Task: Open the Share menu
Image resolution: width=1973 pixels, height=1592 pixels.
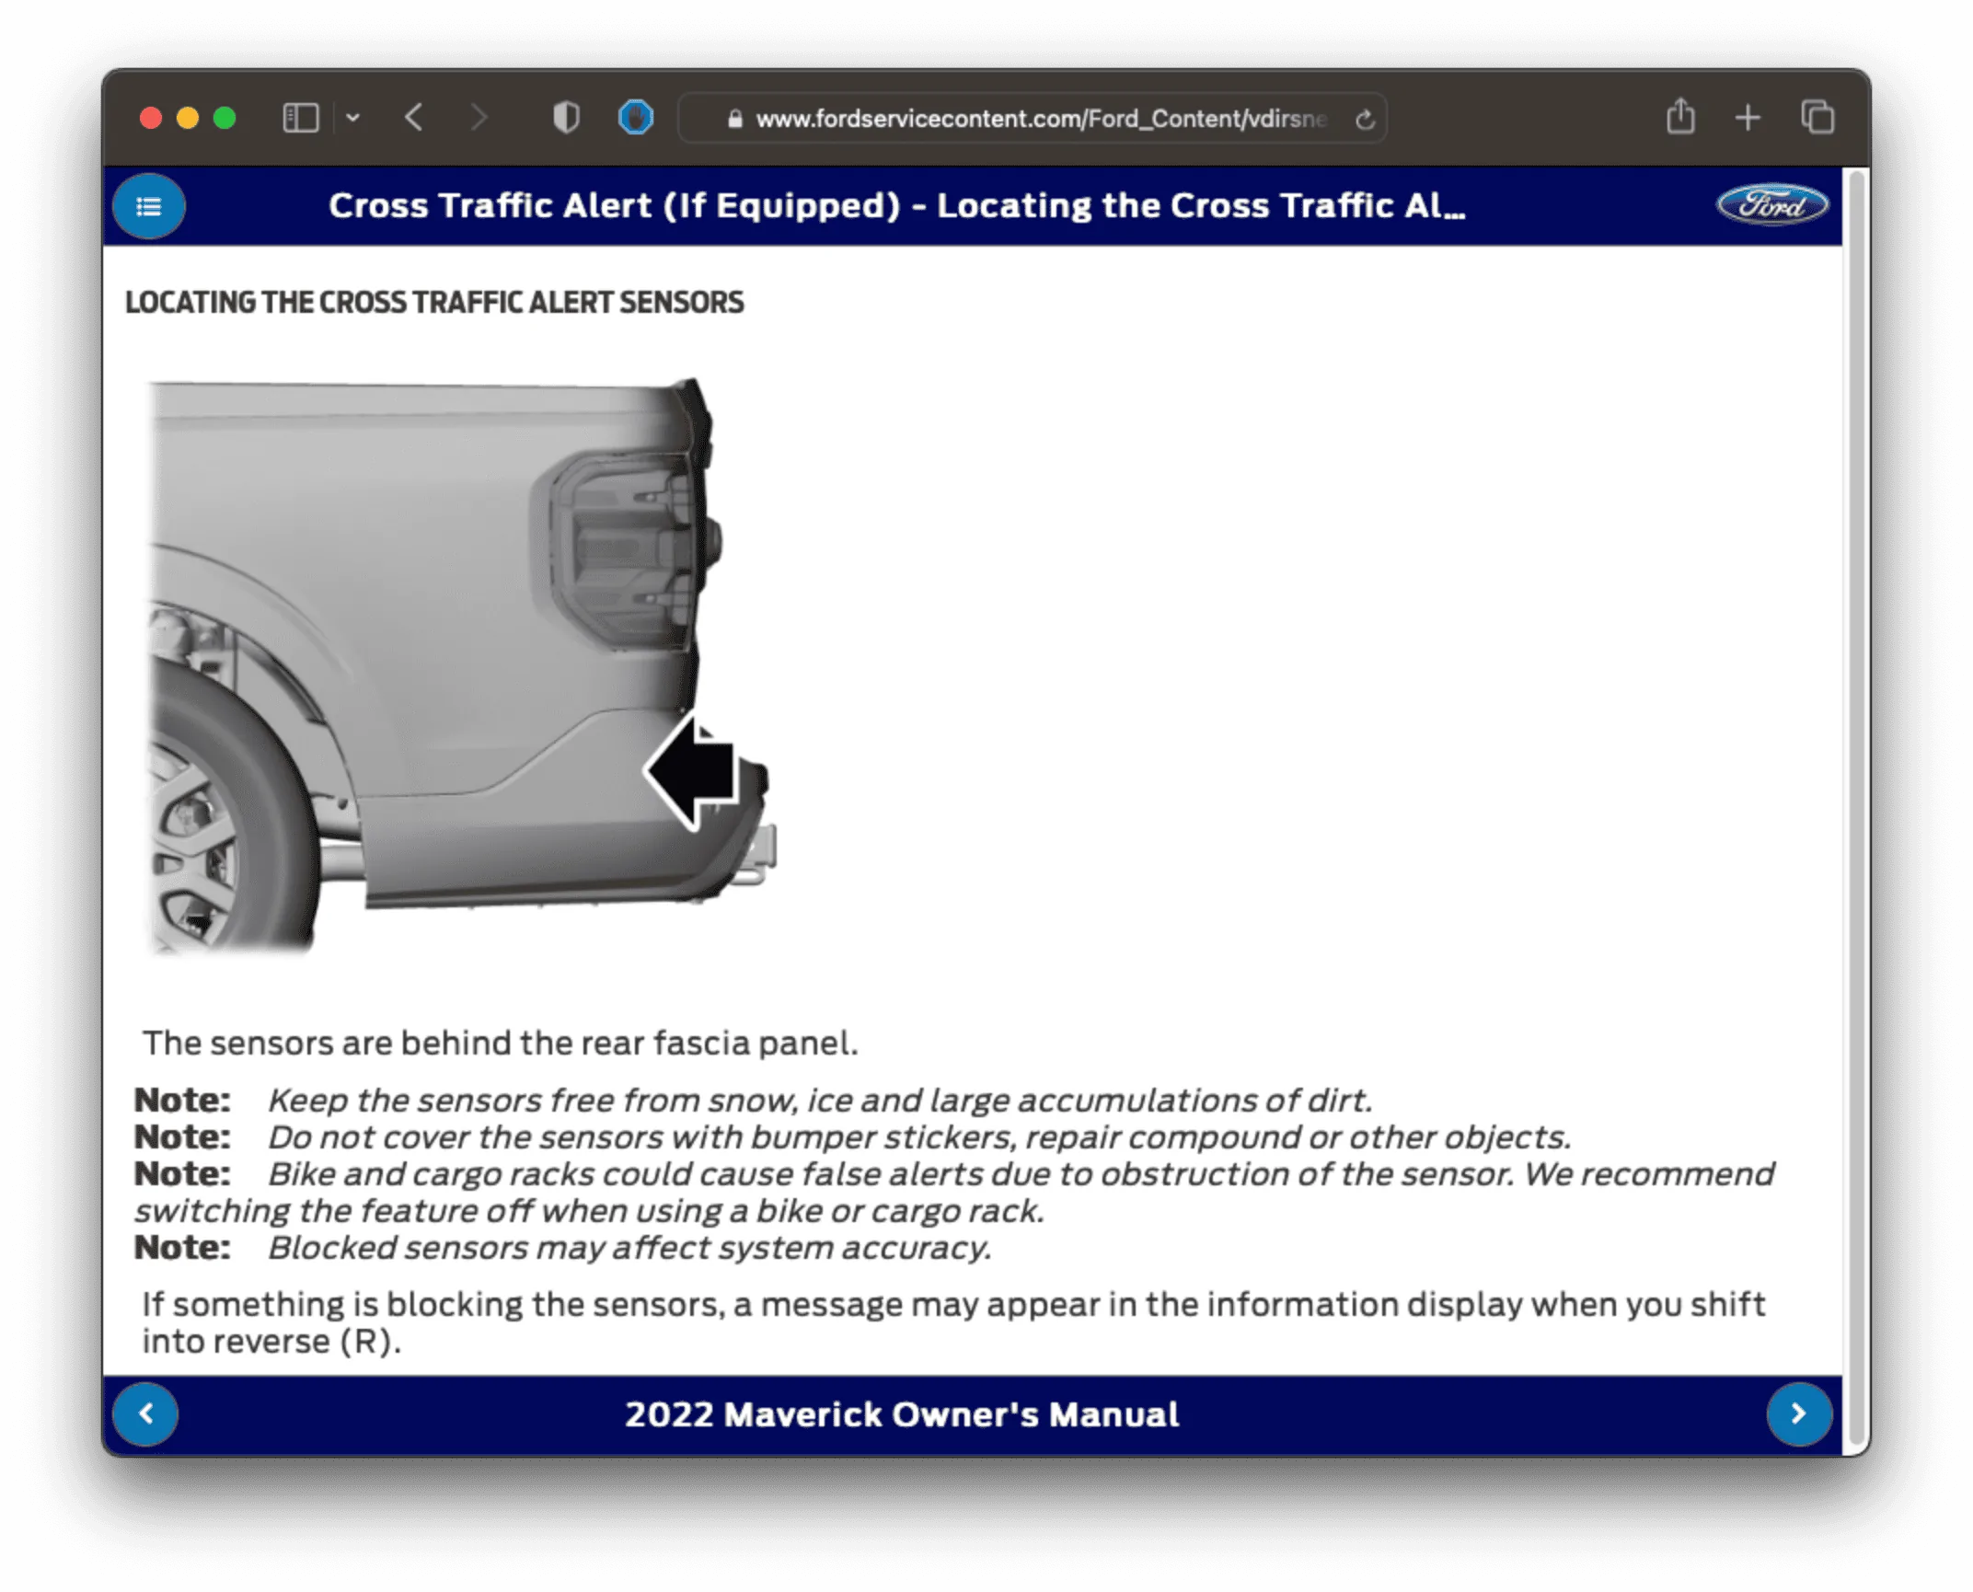Action: pos(1680,117)
